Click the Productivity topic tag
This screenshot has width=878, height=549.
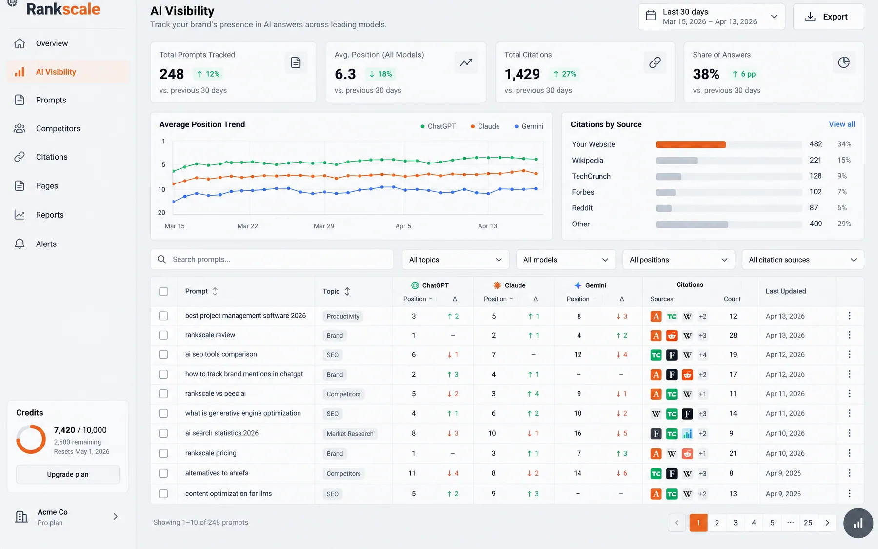pos(342,316)
